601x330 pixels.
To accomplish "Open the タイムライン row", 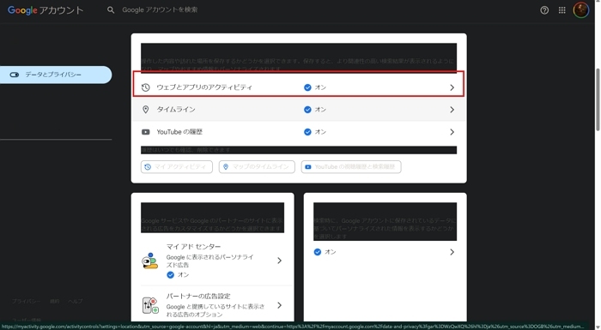I will [299, 110].
